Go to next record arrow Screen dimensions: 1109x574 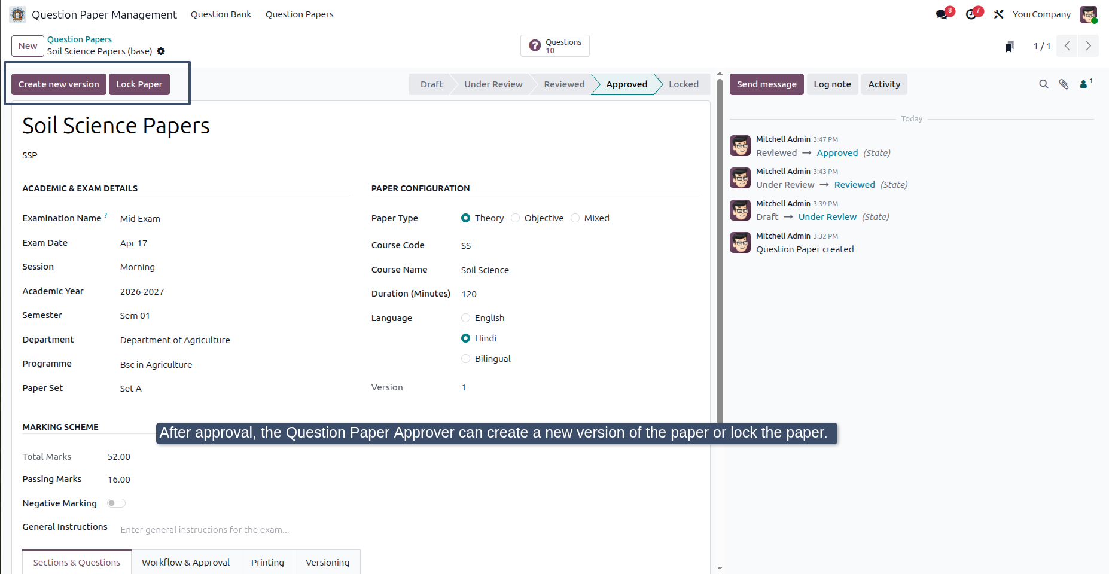pyautogui.click(x=1088, y=46)
